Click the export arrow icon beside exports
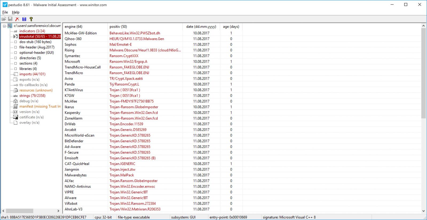Image resolution: width=427 pixels, height=220 pixels. [15, 80]
